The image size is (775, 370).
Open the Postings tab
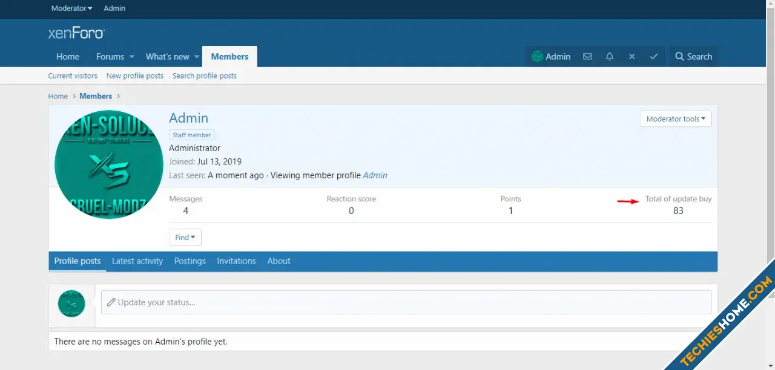point(190,261)
